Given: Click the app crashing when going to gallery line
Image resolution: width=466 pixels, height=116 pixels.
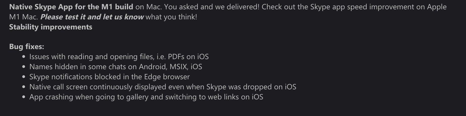Looking at the screenshot, I should click(146, 97).
